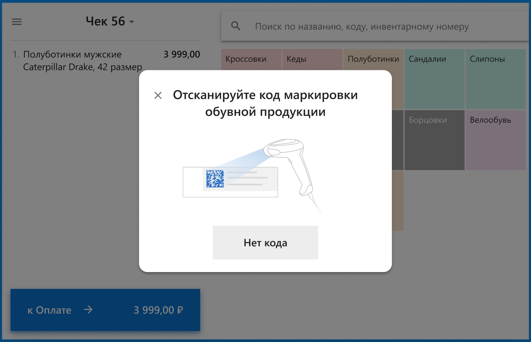Click the item price 3 999,00 in receipt
Image resolution: width=531 pixels, height=342 pixels.
(x=182, y=54)
